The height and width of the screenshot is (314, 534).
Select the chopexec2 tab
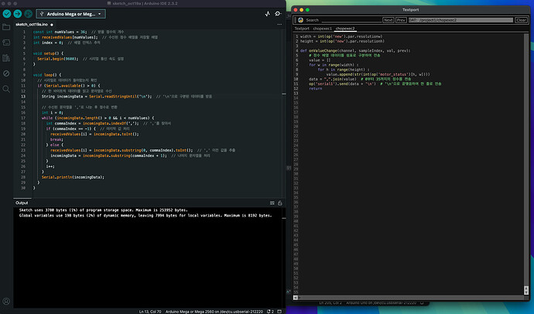pyautogui.click(x=345, y=29)
